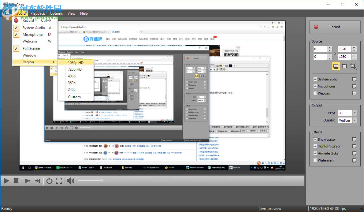
Task: Open the FPS dropdown
Action: (x=355, y=113)
